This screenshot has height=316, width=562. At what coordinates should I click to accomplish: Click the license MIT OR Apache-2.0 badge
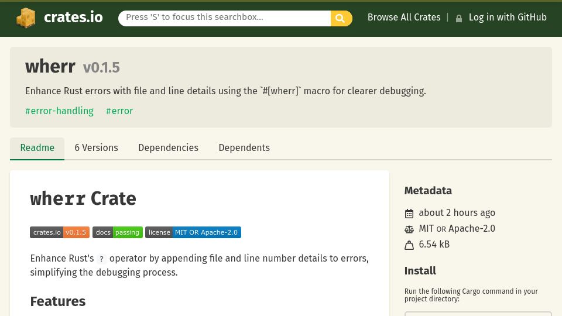click(x=193, y=232)
